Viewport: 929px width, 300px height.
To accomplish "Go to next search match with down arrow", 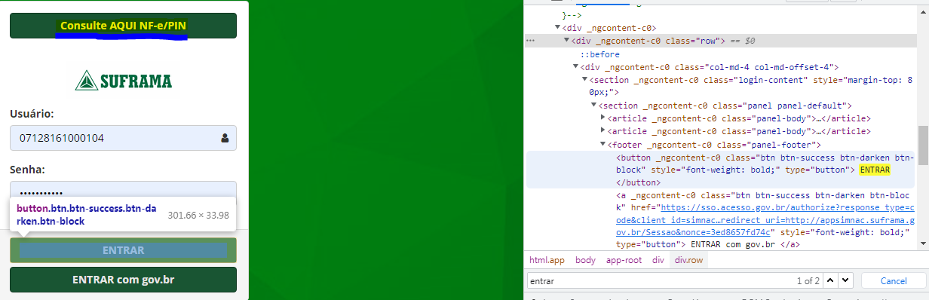I will pos(845,280).
